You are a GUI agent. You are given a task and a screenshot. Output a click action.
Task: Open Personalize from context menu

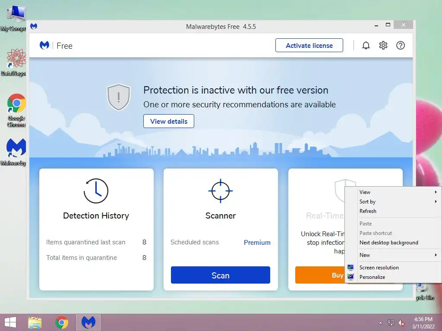click(x=393, y=277)
